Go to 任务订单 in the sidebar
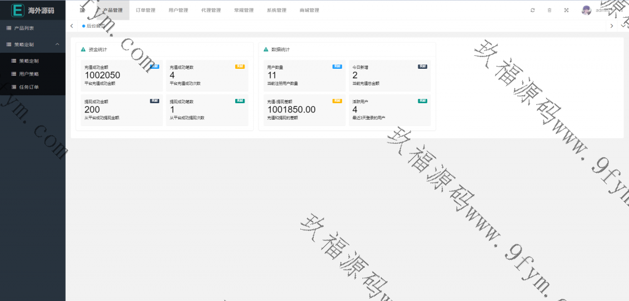This screenshot has width=629, height=301. [28, 87]
